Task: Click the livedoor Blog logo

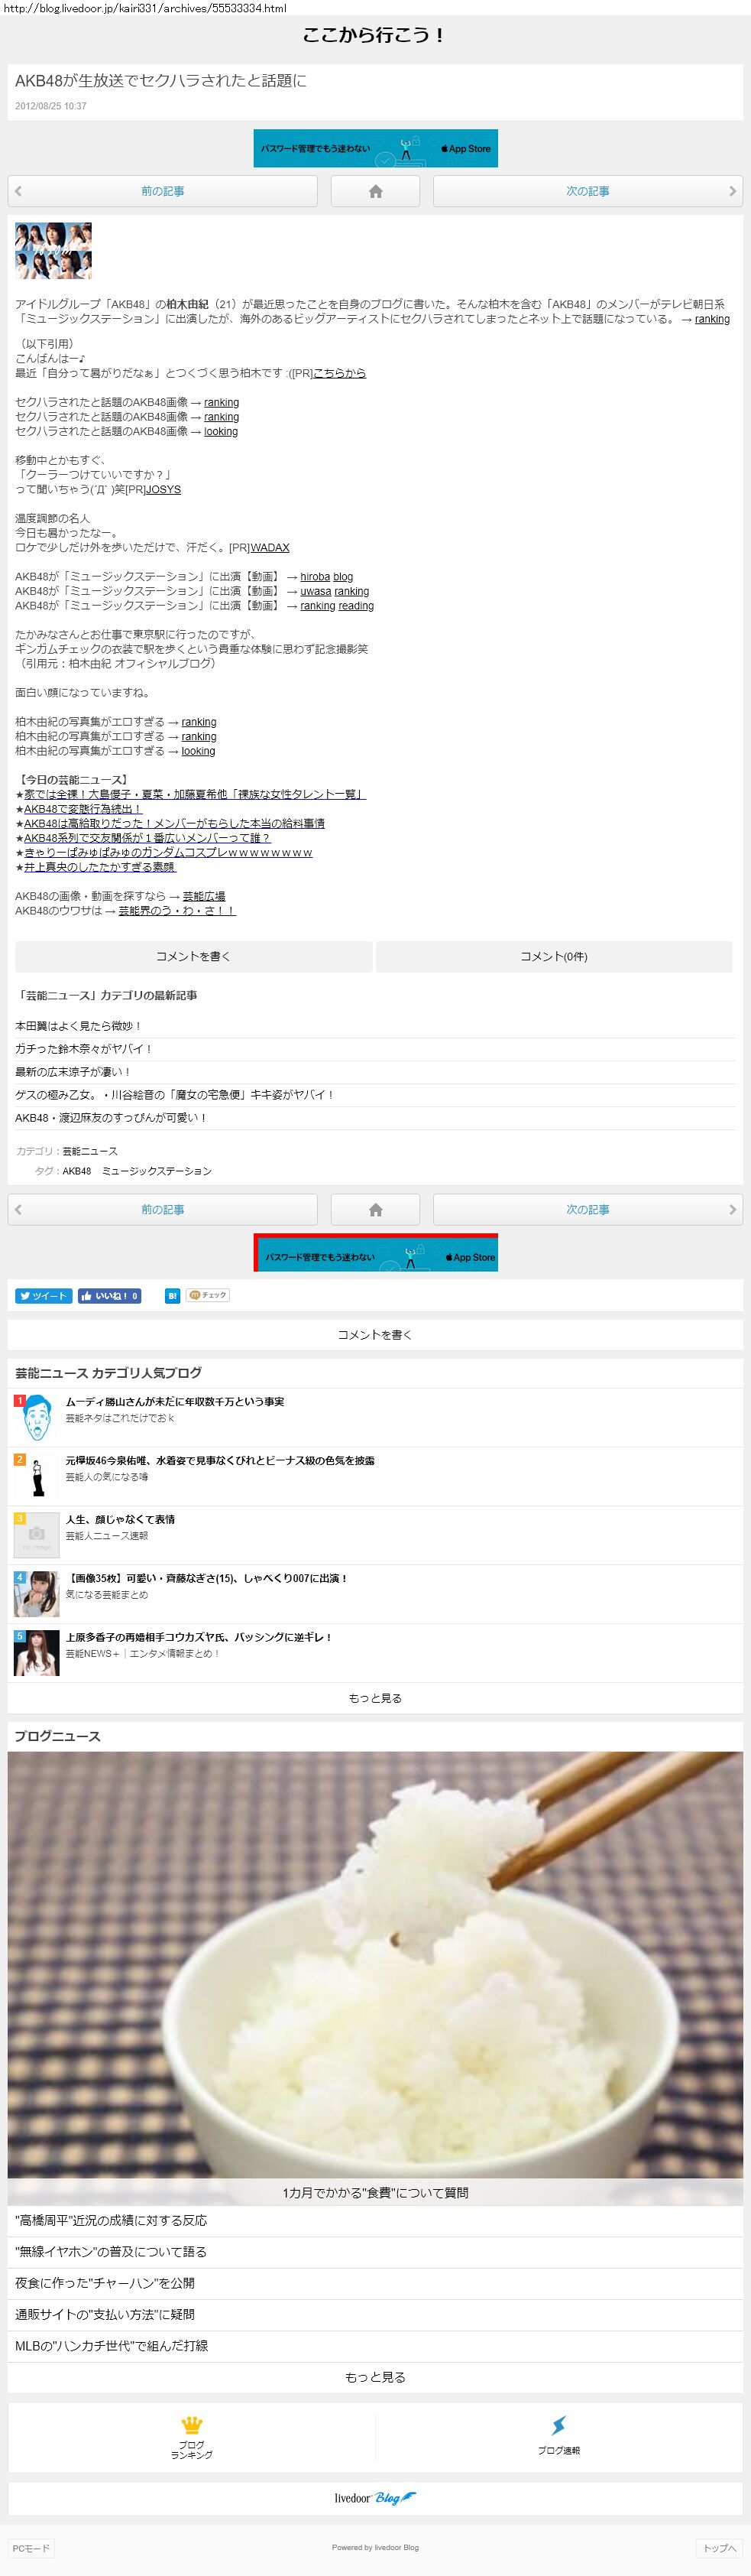Action: (x=374, y=2497)
